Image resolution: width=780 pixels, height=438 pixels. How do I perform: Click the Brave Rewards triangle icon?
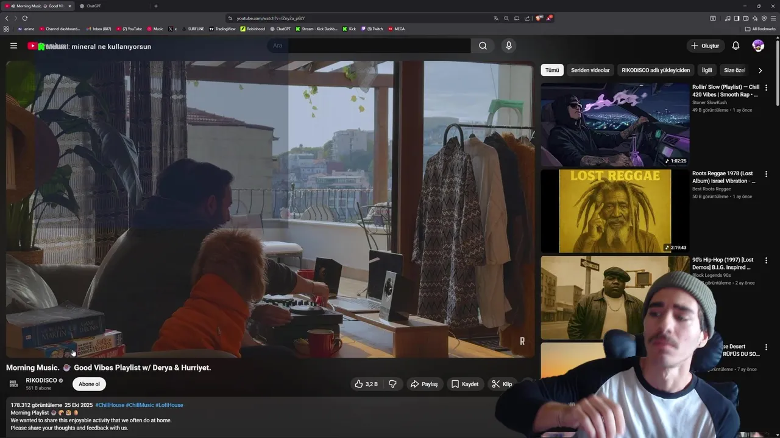click(548, 18)
